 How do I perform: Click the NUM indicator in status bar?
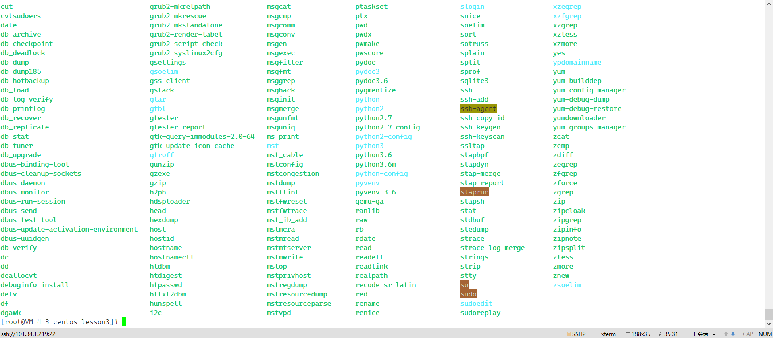pos(765,334)
